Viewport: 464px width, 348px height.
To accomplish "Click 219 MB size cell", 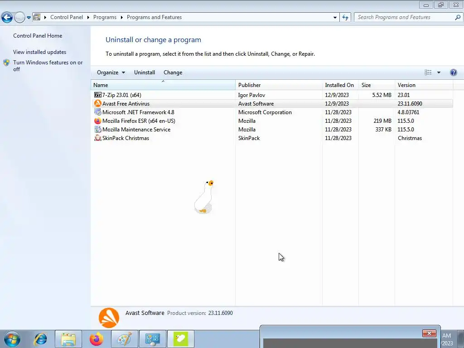I will (x=382, y=121).
